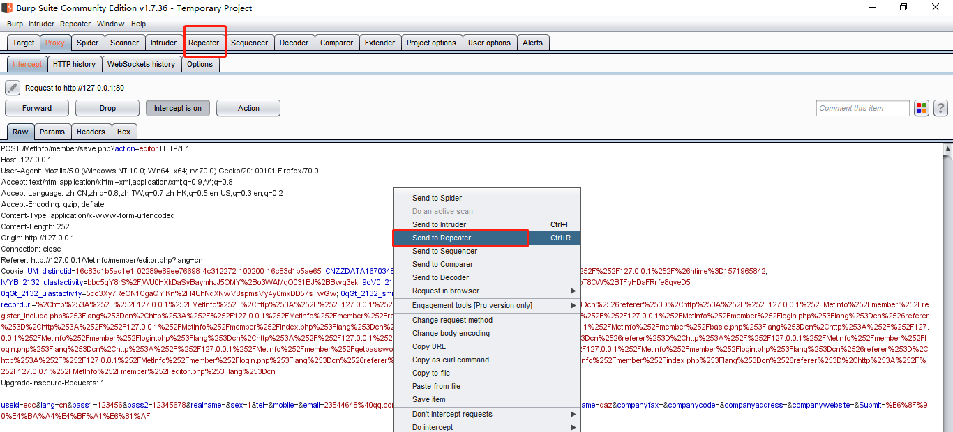Switch to the Target tab

(x=23, y=43)
